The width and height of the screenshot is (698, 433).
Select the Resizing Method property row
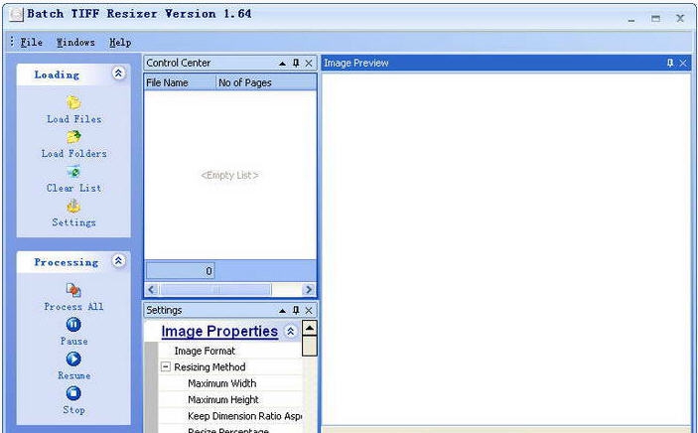[x=229, y=367]
